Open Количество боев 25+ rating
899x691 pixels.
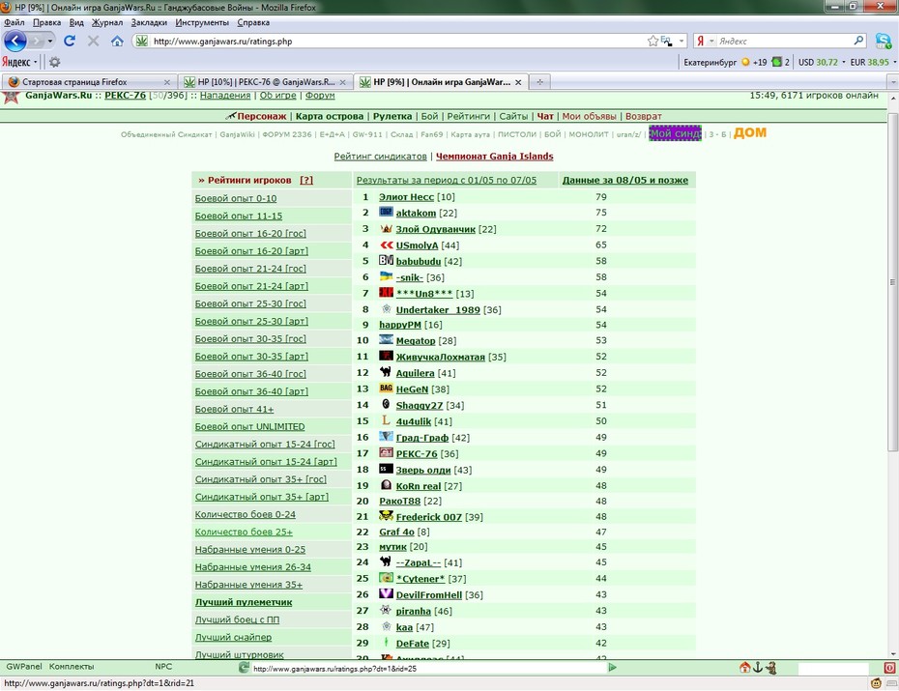coord(243,532)
